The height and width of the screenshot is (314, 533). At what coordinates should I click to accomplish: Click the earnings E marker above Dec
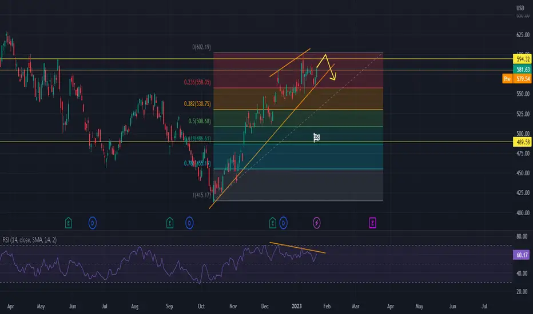click(272, 223)
